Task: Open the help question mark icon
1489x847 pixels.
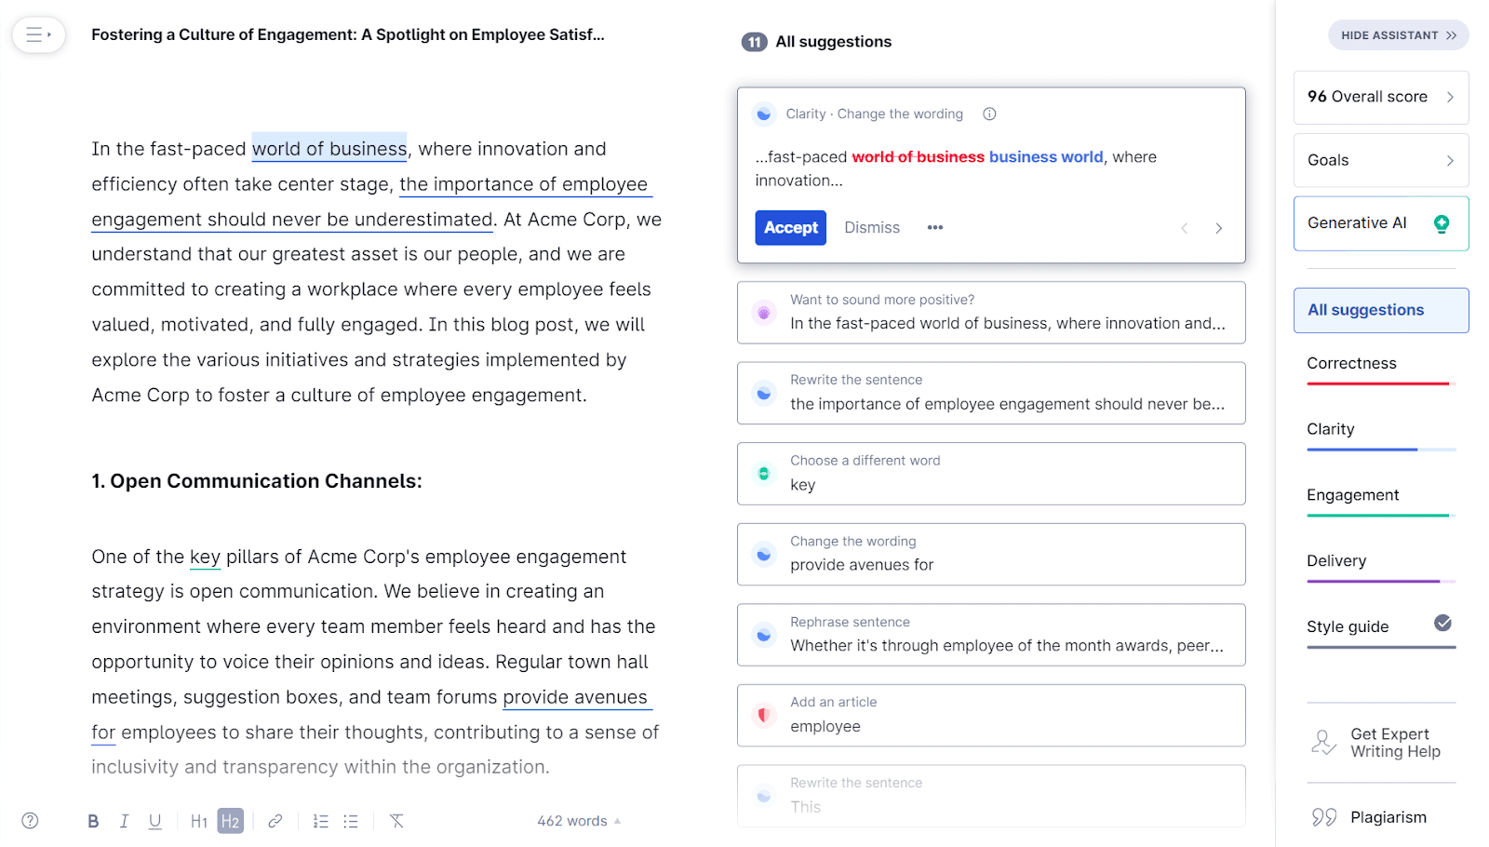Action: click(x=30, y=820)
